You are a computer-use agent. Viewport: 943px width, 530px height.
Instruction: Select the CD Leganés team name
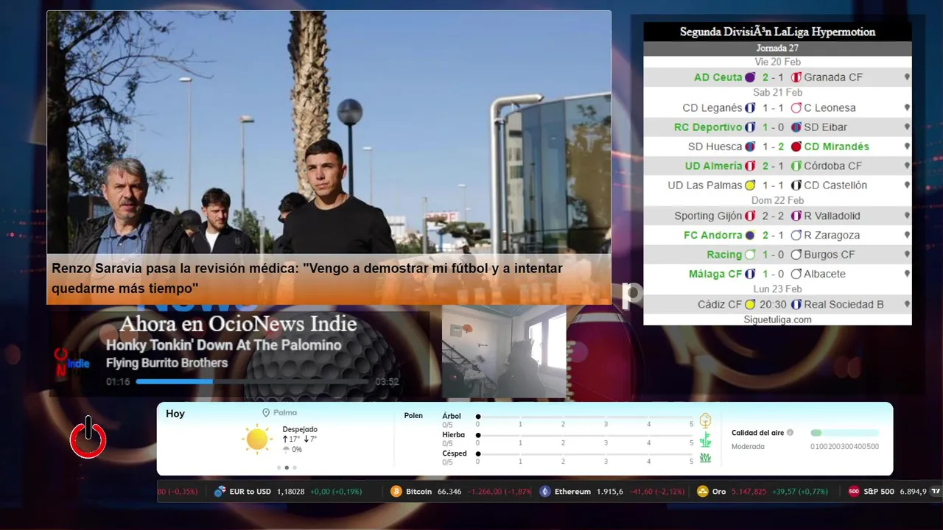pos(712,108)
